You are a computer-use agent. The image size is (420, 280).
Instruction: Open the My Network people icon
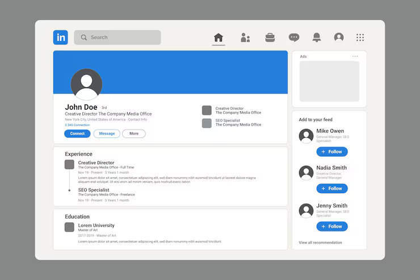click(245, 37)
